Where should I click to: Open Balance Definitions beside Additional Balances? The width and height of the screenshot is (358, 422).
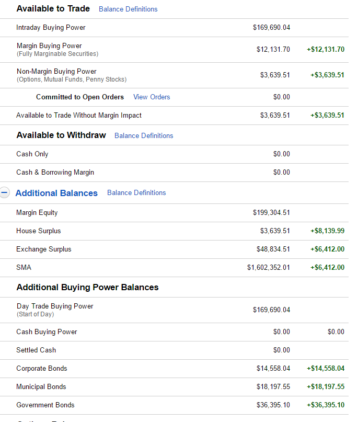136,193
